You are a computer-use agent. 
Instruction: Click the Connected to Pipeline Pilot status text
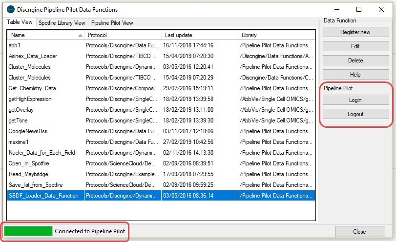click(90, 231)
